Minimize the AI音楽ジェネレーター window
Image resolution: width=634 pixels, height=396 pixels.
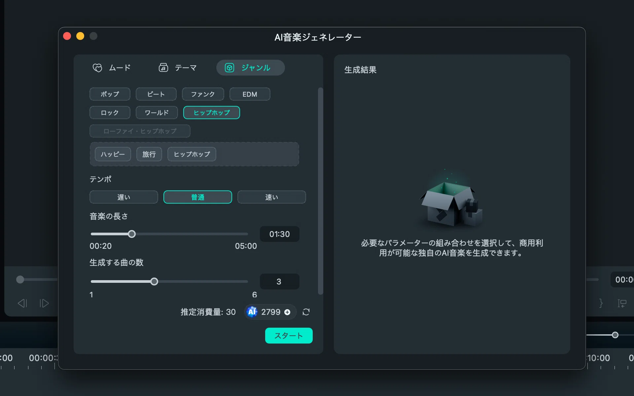(80, 36)
